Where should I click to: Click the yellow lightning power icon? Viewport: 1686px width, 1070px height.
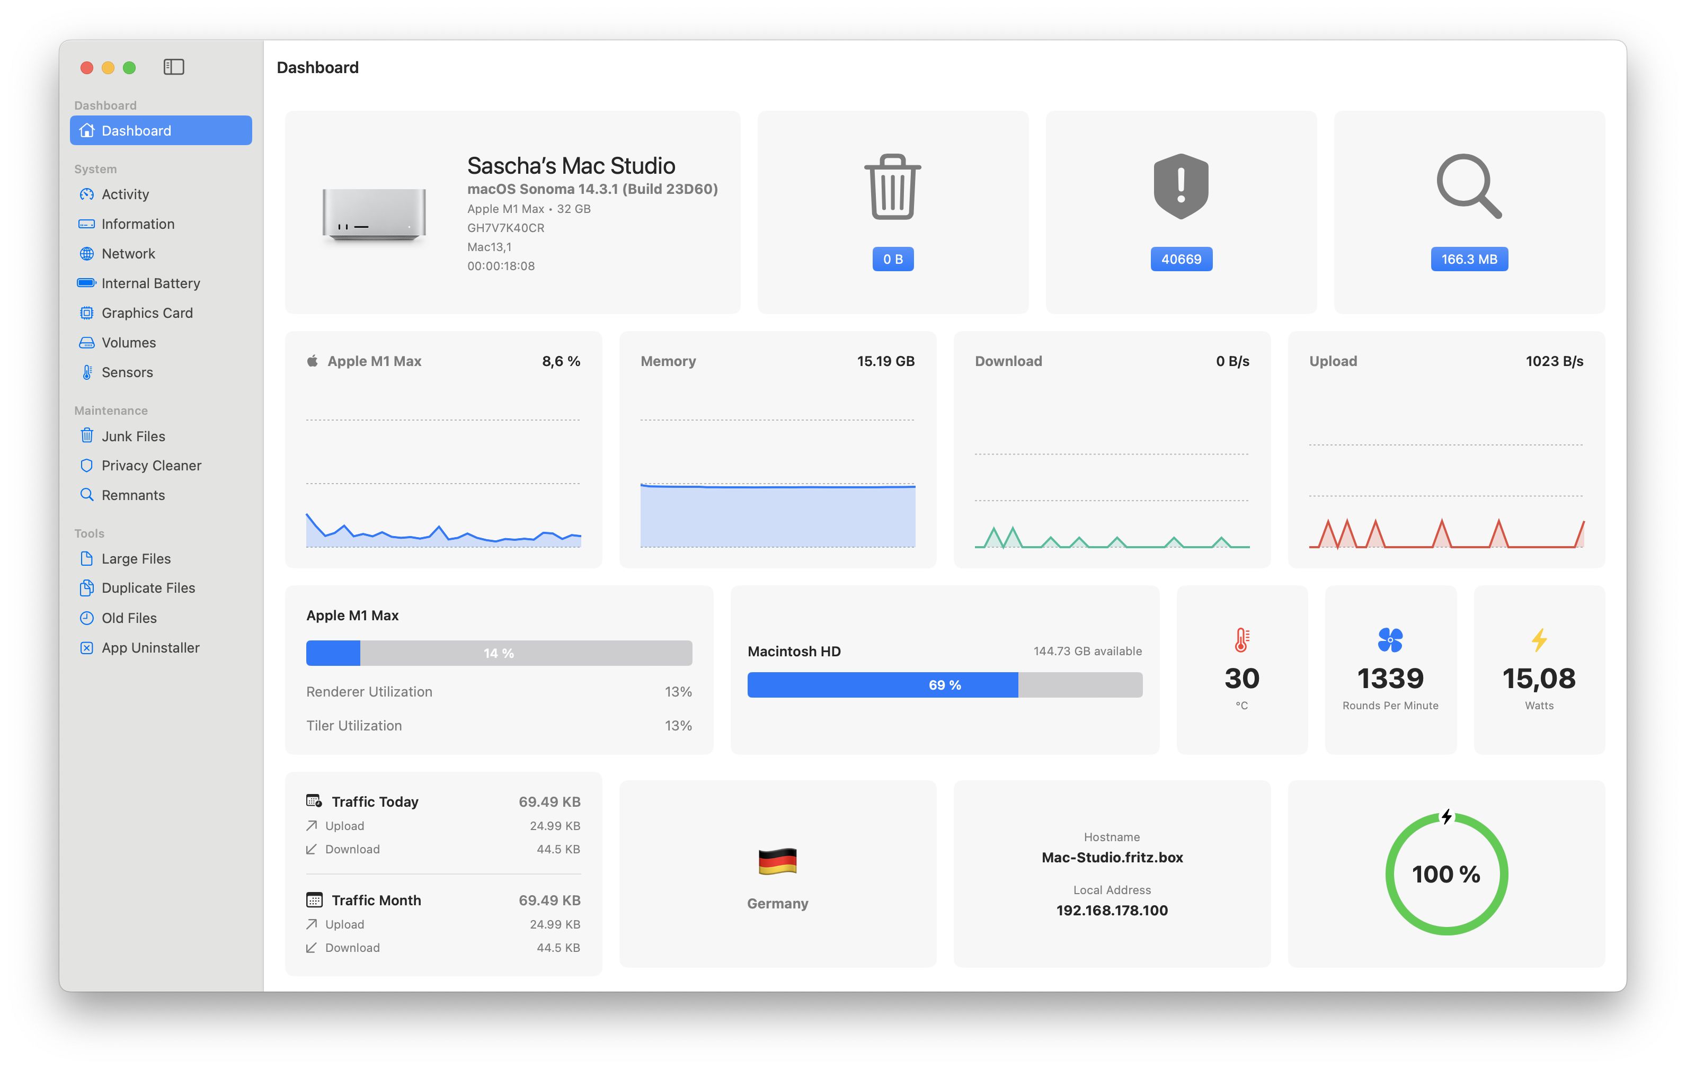(1539, 640)
